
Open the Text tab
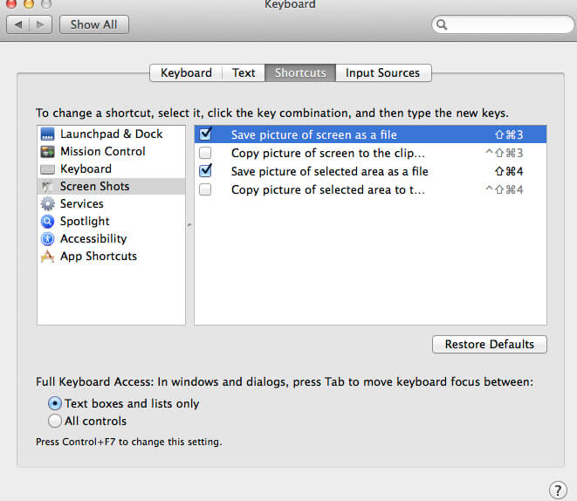pyautogui.click(x=244, y=73)
